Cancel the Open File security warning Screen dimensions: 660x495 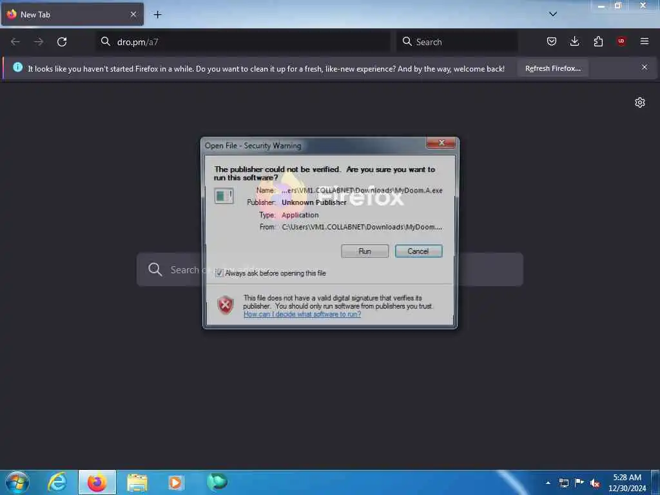tap(418, 251)
